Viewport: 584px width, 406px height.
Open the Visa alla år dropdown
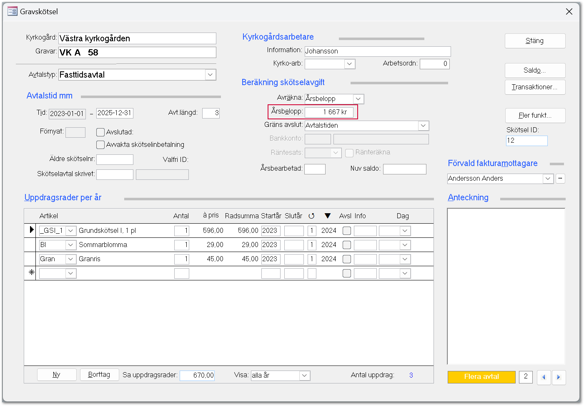[305, 376]
